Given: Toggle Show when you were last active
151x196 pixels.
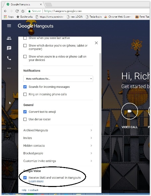Looking at the screenshot, I should click(25, 38).
